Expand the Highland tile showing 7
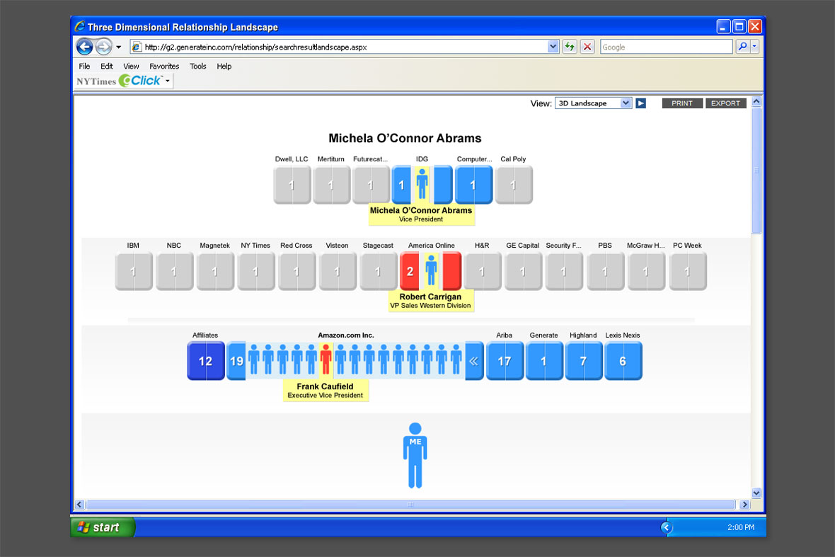 click(584, 361)
